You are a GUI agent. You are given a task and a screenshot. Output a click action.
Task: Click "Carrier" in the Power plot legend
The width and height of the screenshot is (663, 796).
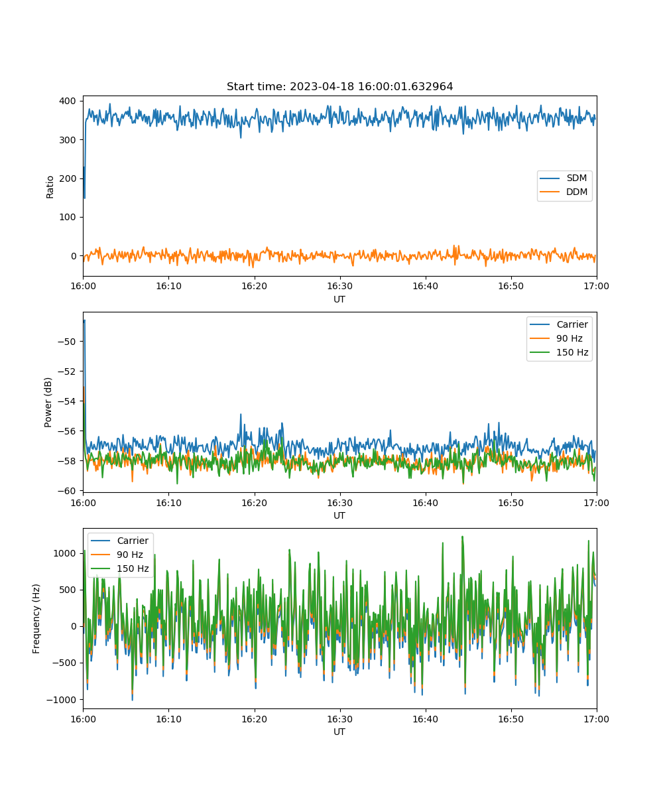tap(572, 325)
